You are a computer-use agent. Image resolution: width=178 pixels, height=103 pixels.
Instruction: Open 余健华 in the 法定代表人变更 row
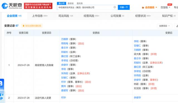tap(137, 97)
